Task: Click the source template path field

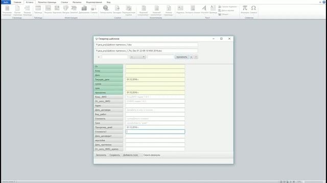Action: (x=146, y=45)
